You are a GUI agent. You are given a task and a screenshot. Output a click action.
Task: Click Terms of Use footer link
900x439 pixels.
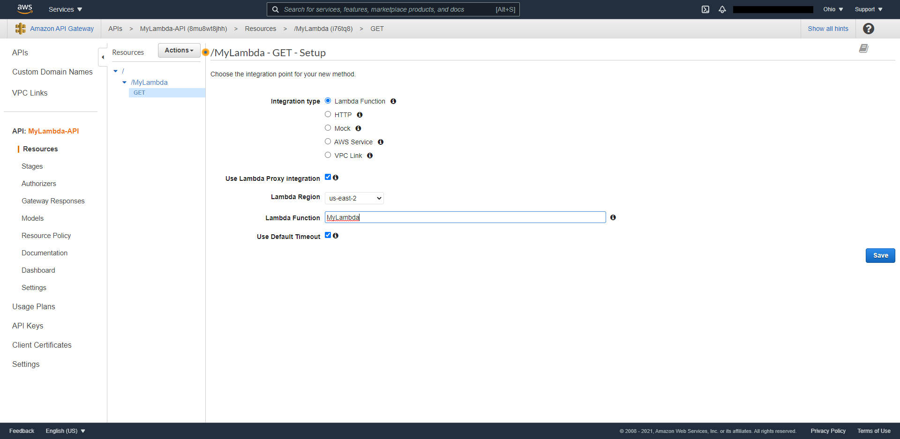pyautogui.click(x=874, y=431)
